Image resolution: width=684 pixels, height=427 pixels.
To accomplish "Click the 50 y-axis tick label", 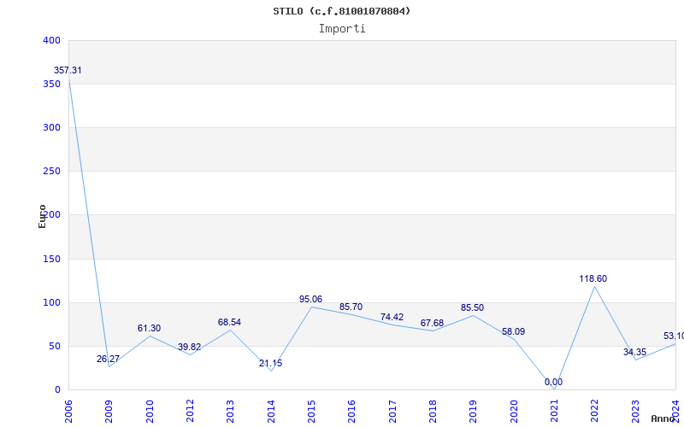I will 54,347.
